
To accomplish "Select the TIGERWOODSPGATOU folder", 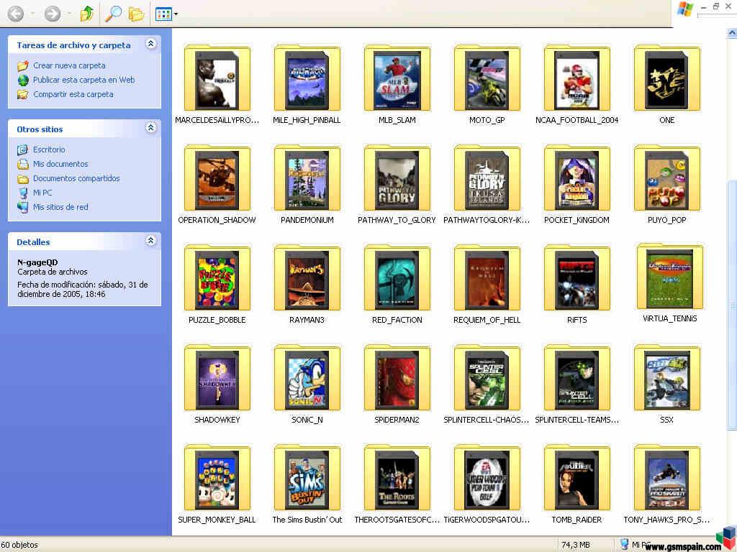I will click(487, 484).
